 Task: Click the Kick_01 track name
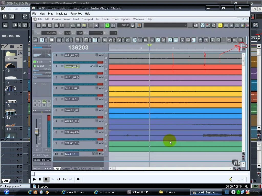point(72,55)
